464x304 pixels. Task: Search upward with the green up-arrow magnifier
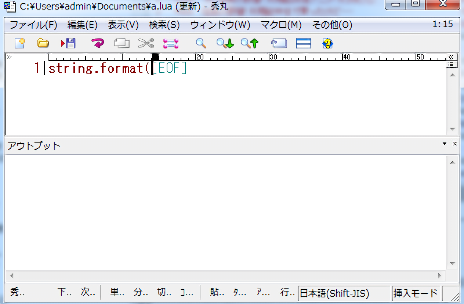[250, 44]
